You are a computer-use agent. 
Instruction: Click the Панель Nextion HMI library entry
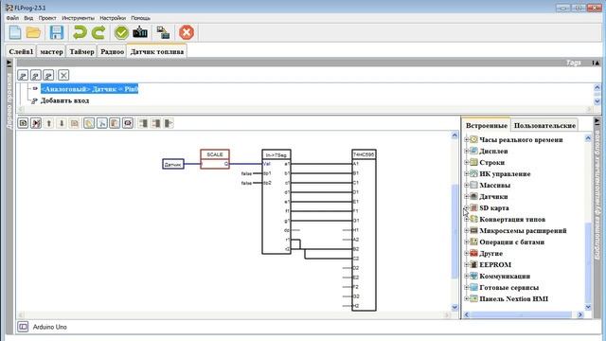tap(513, 299)
